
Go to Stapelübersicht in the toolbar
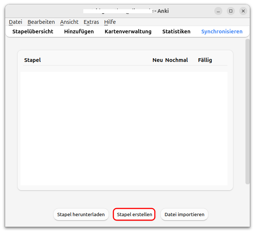33,32
